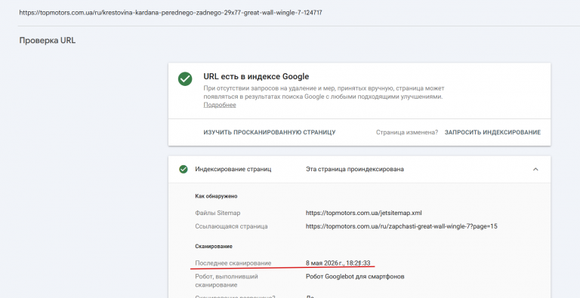This screenshot has height=298, width=580.
Task: Click the 'Проверка URL' heading
Action: [48, 40]
